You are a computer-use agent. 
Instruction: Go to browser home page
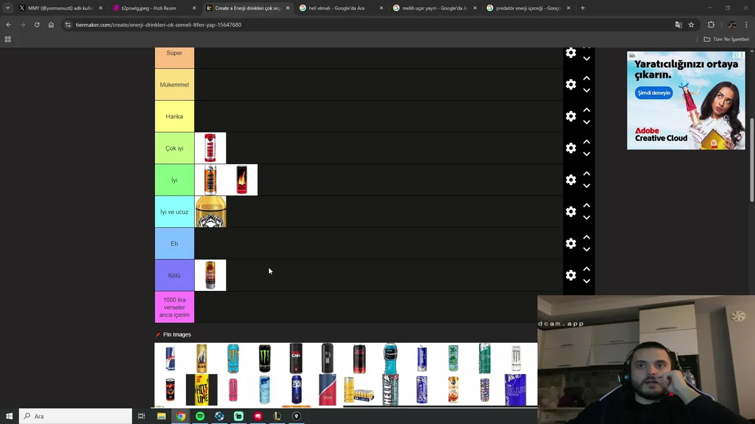(51, 25)
